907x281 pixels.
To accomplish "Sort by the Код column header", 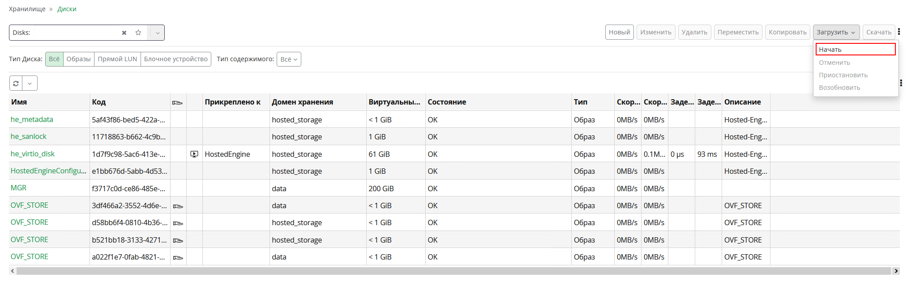I will pos(130,102).
